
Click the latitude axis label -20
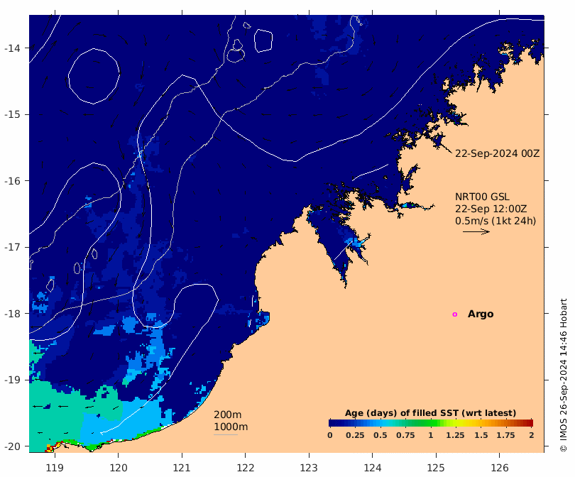click(x=12, y=446)
